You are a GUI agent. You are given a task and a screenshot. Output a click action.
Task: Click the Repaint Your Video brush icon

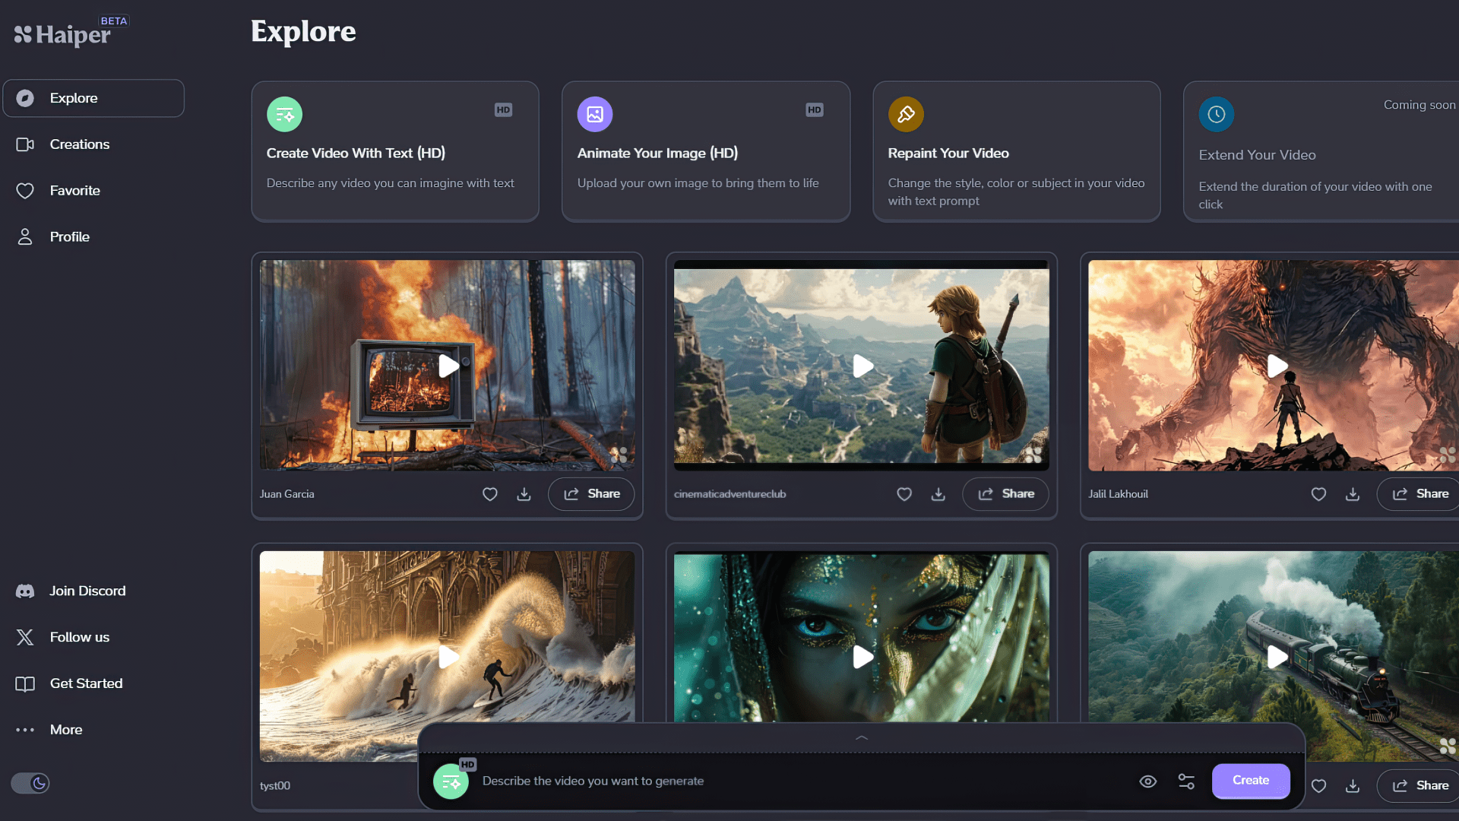(906, 114)
